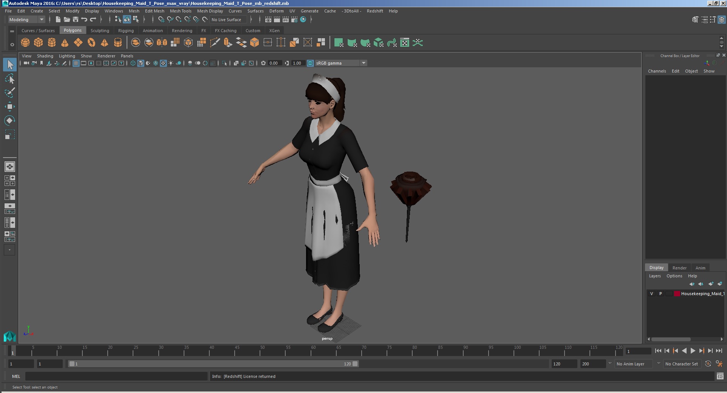Create a polygon cone from the shelf
This screenshot has width=727, height=393.
tap(65, 43)
